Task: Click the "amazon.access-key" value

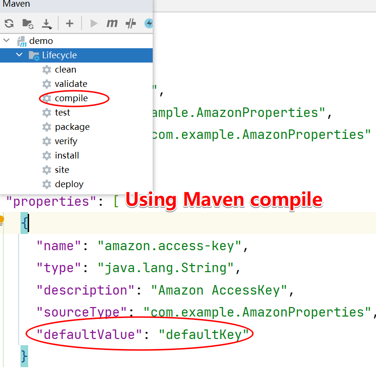Action: (x=169, y=246)
